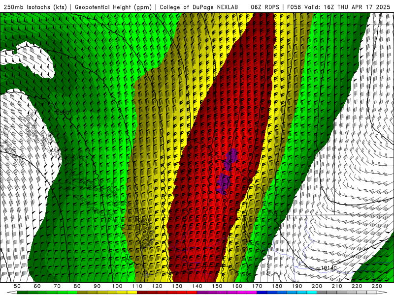Click the legend value '200'
The image size is (394, 295).
[317, 286]
